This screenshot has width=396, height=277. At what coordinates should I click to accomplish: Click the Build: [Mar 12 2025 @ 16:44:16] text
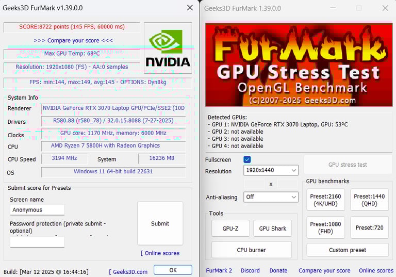[46, 272]
